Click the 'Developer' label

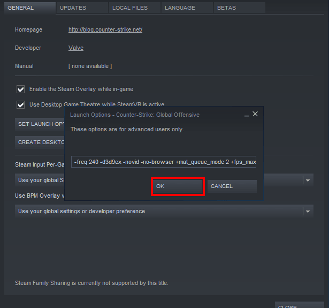coord(28,48)
